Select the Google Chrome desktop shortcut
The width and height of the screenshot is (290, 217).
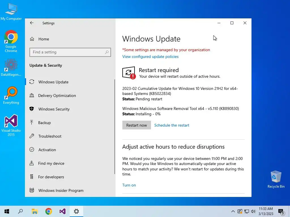11,41
